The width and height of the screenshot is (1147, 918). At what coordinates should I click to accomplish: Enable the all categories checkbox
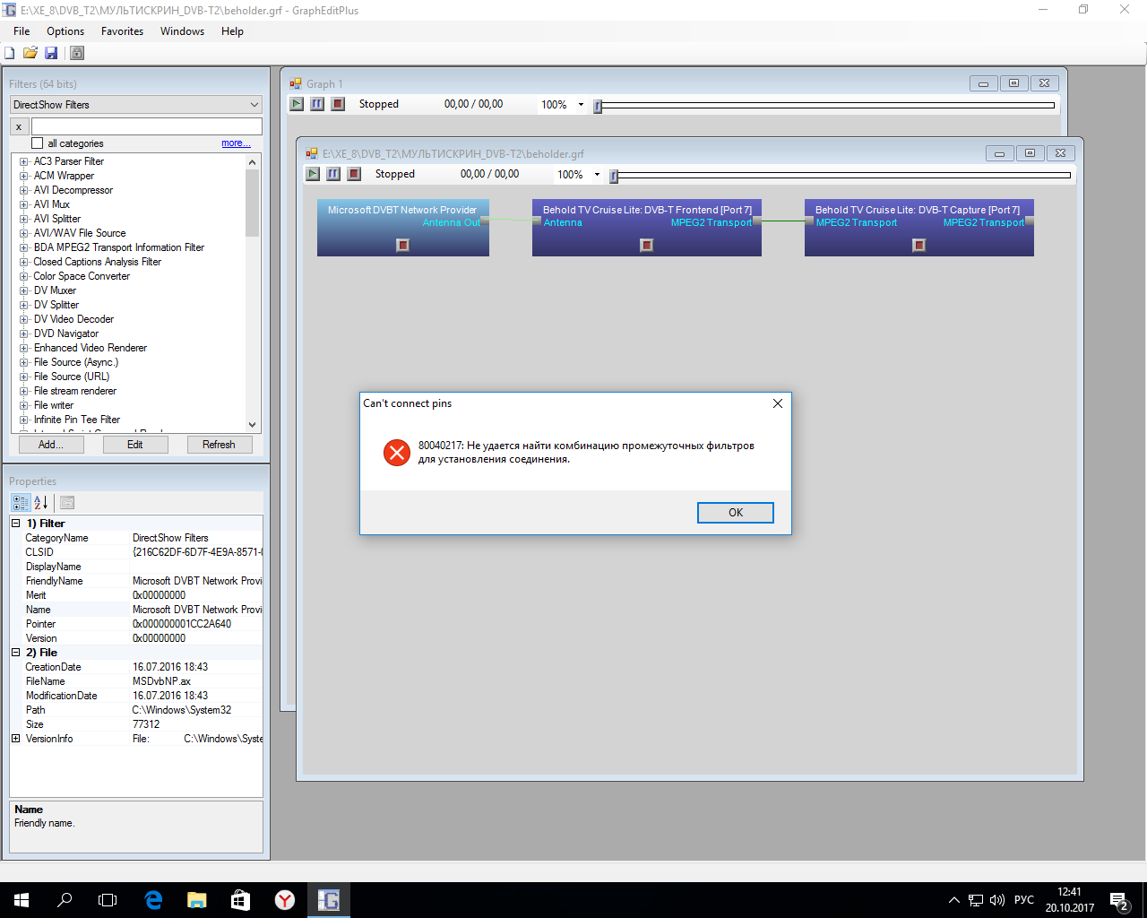point(38,143)
